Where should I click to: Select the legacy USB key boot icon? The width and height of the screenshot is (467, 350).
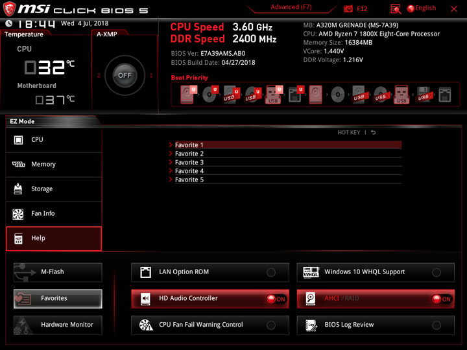coord(401,95)
